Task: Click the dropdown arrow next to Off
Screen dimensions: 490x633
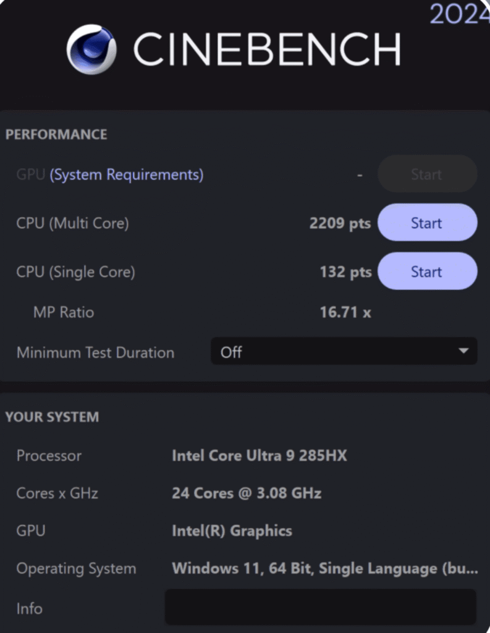Action: tap(463, 352)
